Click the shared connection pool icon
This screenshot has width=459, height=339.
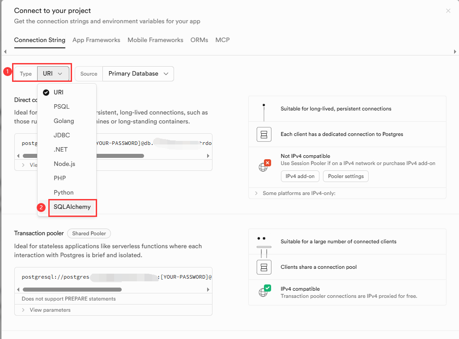(264, 267)
